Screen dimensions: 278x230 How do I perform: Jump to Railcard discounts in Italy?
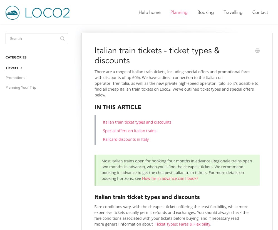coord(126,139)
